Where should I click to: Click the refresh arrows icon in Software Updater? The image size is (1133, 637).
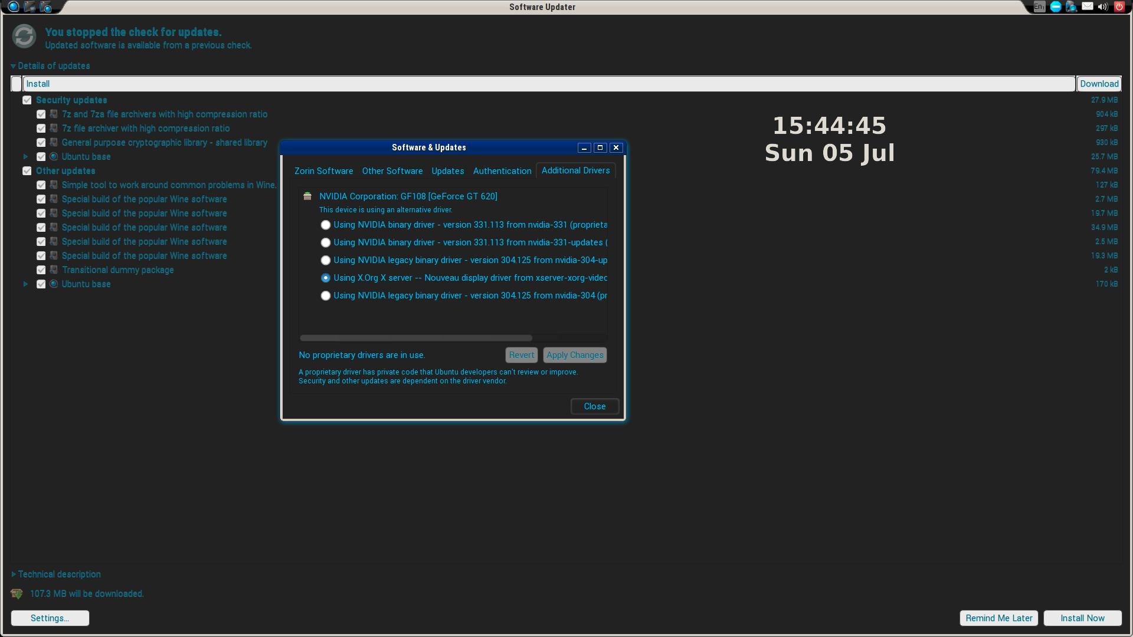point(24,37)
